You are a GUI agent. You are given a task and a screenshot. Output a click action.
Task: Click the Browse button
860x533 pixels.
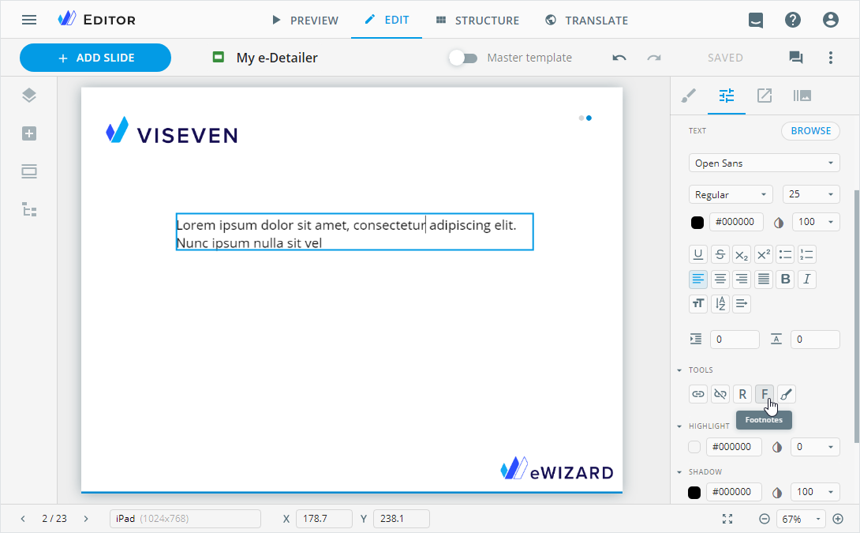tap(810, 131)
